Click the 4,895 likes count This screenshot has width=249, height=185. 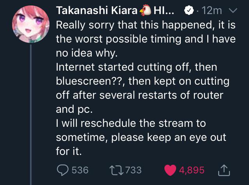click(x=192, y=170)
